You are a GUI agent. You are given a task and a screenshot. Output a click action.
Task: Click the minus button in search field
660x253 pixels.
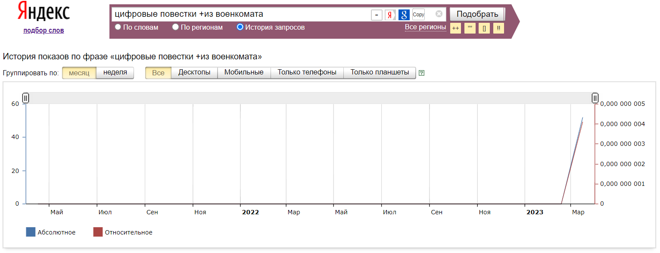click(x=377, y=15)
